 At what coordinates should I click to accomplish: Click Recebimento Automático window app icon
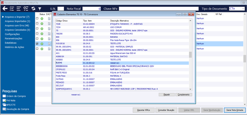coord(2,3)
